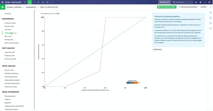Open Variables importance

coord(12,73)
